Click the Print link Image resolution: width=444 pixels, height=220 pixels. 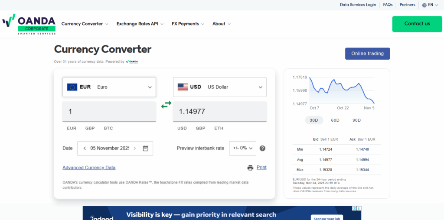click(x=261, y=168)
